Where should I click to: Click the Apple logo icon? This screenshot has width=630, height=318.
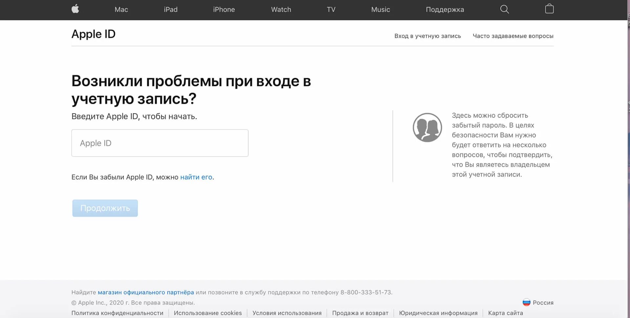[x=75, y=9]
